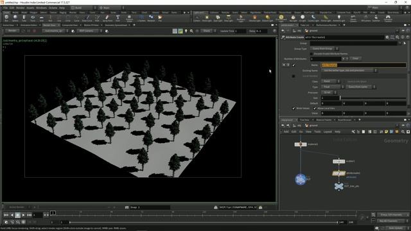The width and height of the screenshot is (411, 231).
Task: Open the Group Type dropdown
Action: [324, 49]
